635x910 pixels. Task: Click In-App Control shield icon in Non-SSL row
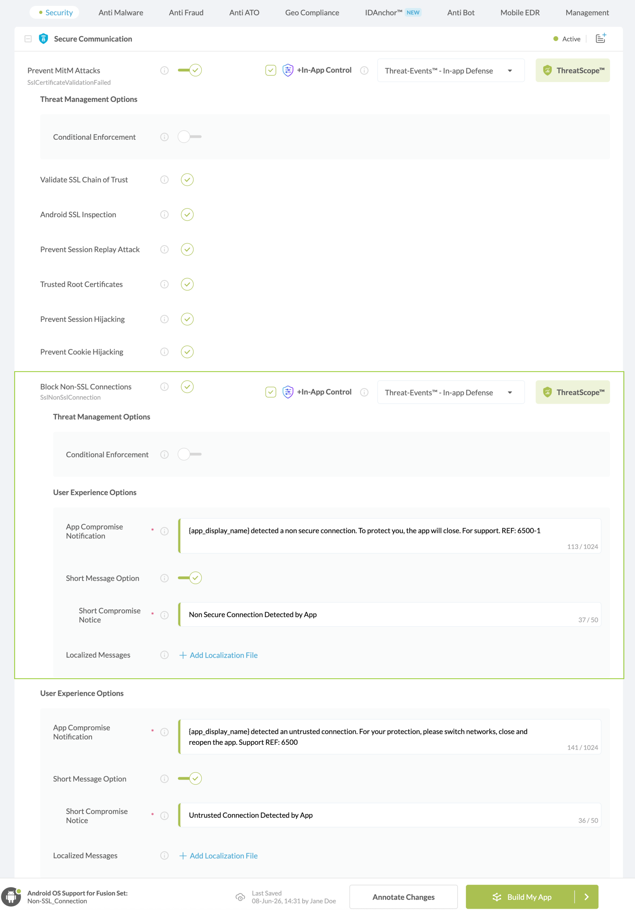(x=288, y=392)
